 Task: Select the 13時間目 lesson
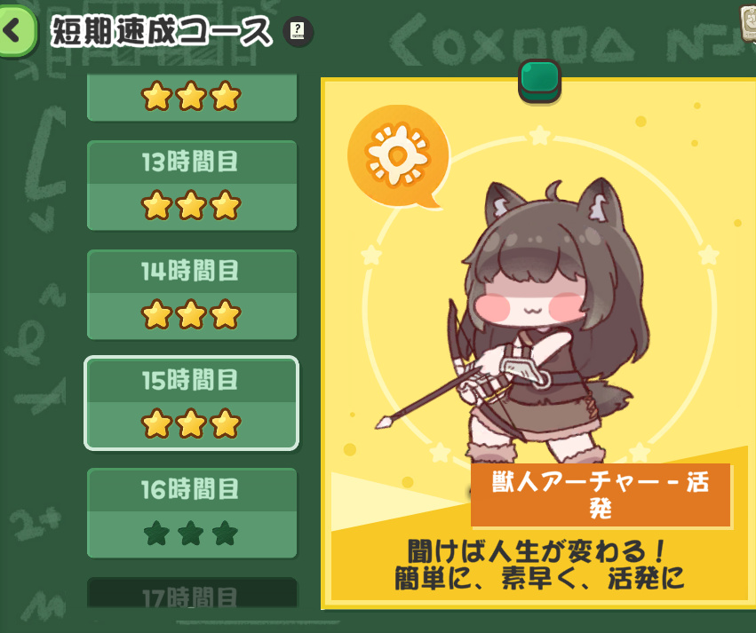(192, 186)
